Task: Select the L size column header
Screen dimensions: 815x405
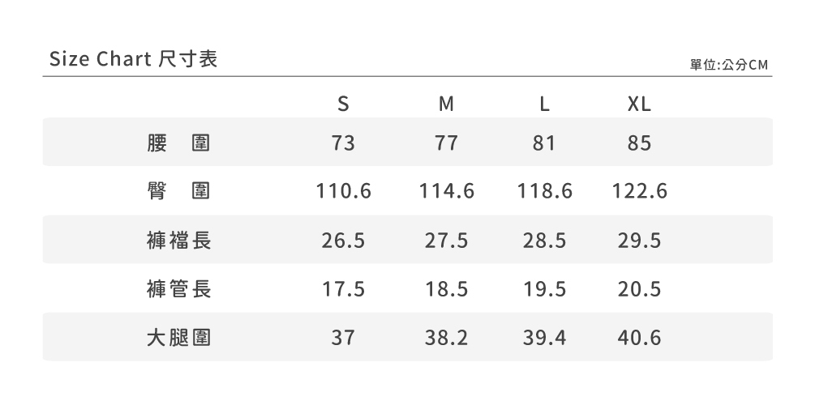Action: (545, 104)
